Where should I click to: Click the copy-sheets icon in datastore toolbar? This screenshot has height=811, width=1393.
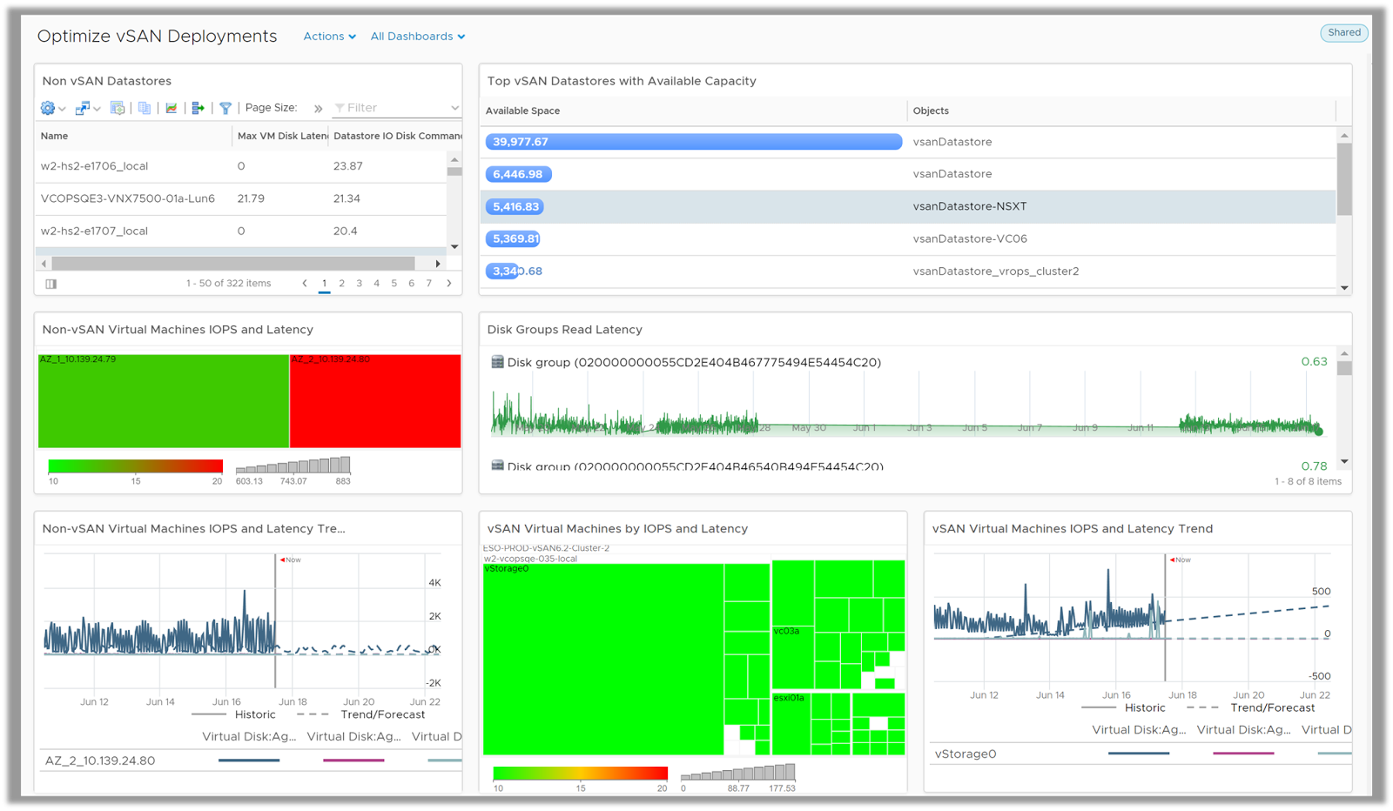(145, 108)
